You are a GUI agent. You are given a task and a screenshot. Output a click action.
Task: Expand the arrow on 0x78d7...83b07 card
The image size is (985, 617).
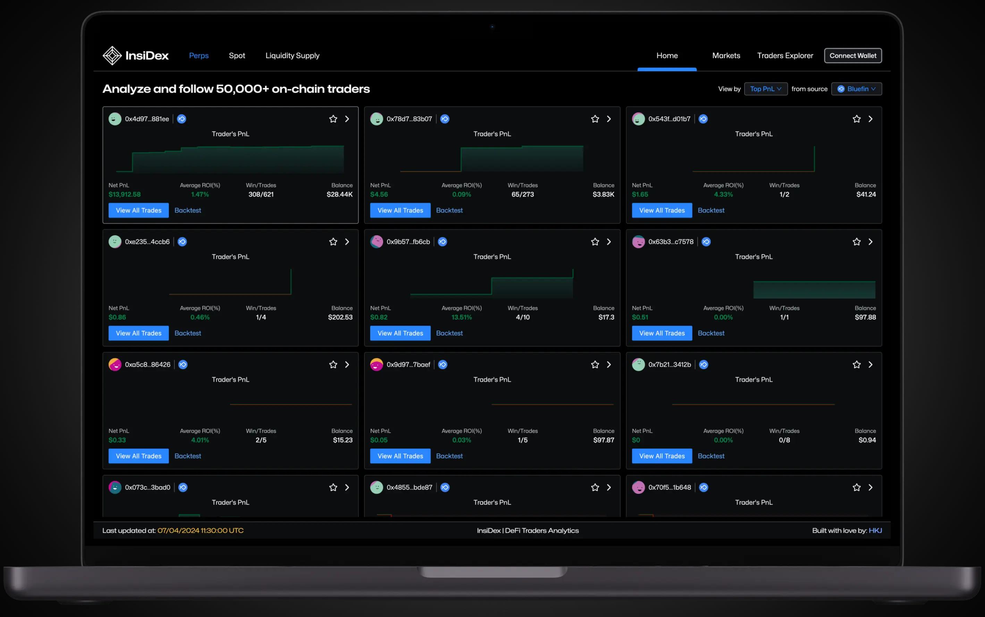point(608,119)
